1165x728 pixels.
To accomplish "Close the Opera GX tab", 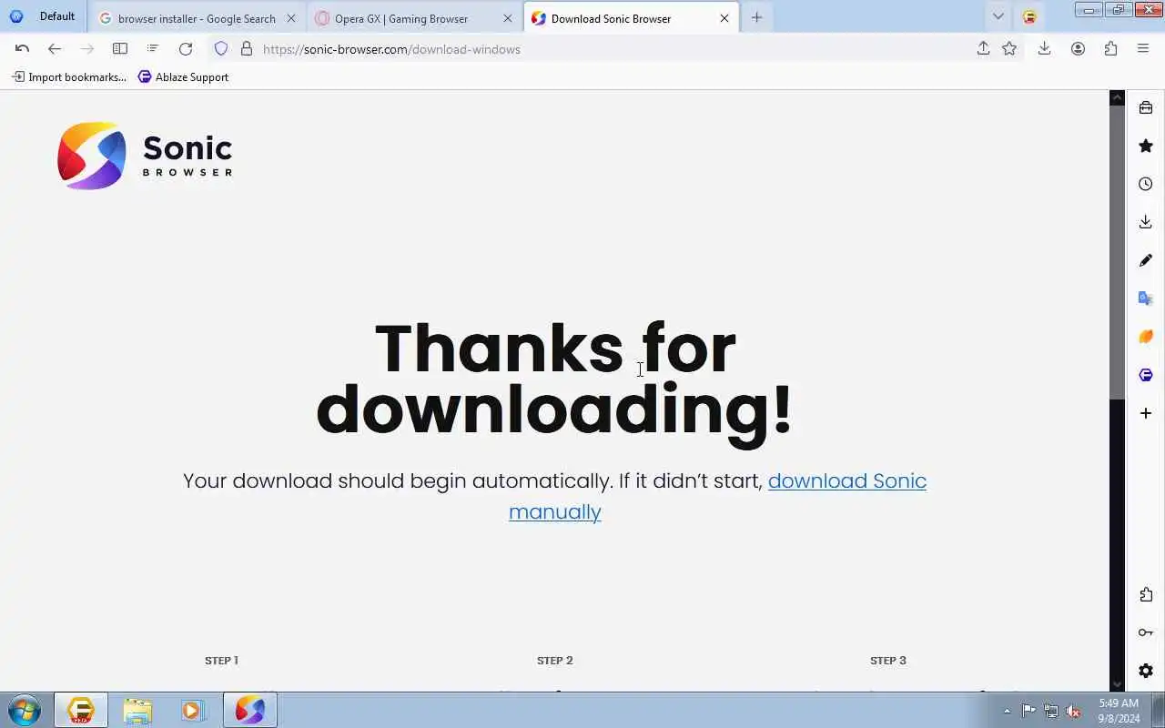I will (508, 18).
